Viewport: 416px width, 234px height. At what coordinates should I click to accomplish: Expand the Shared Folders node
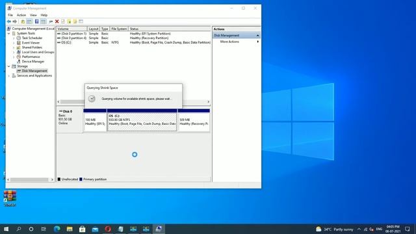click(14, 47)
